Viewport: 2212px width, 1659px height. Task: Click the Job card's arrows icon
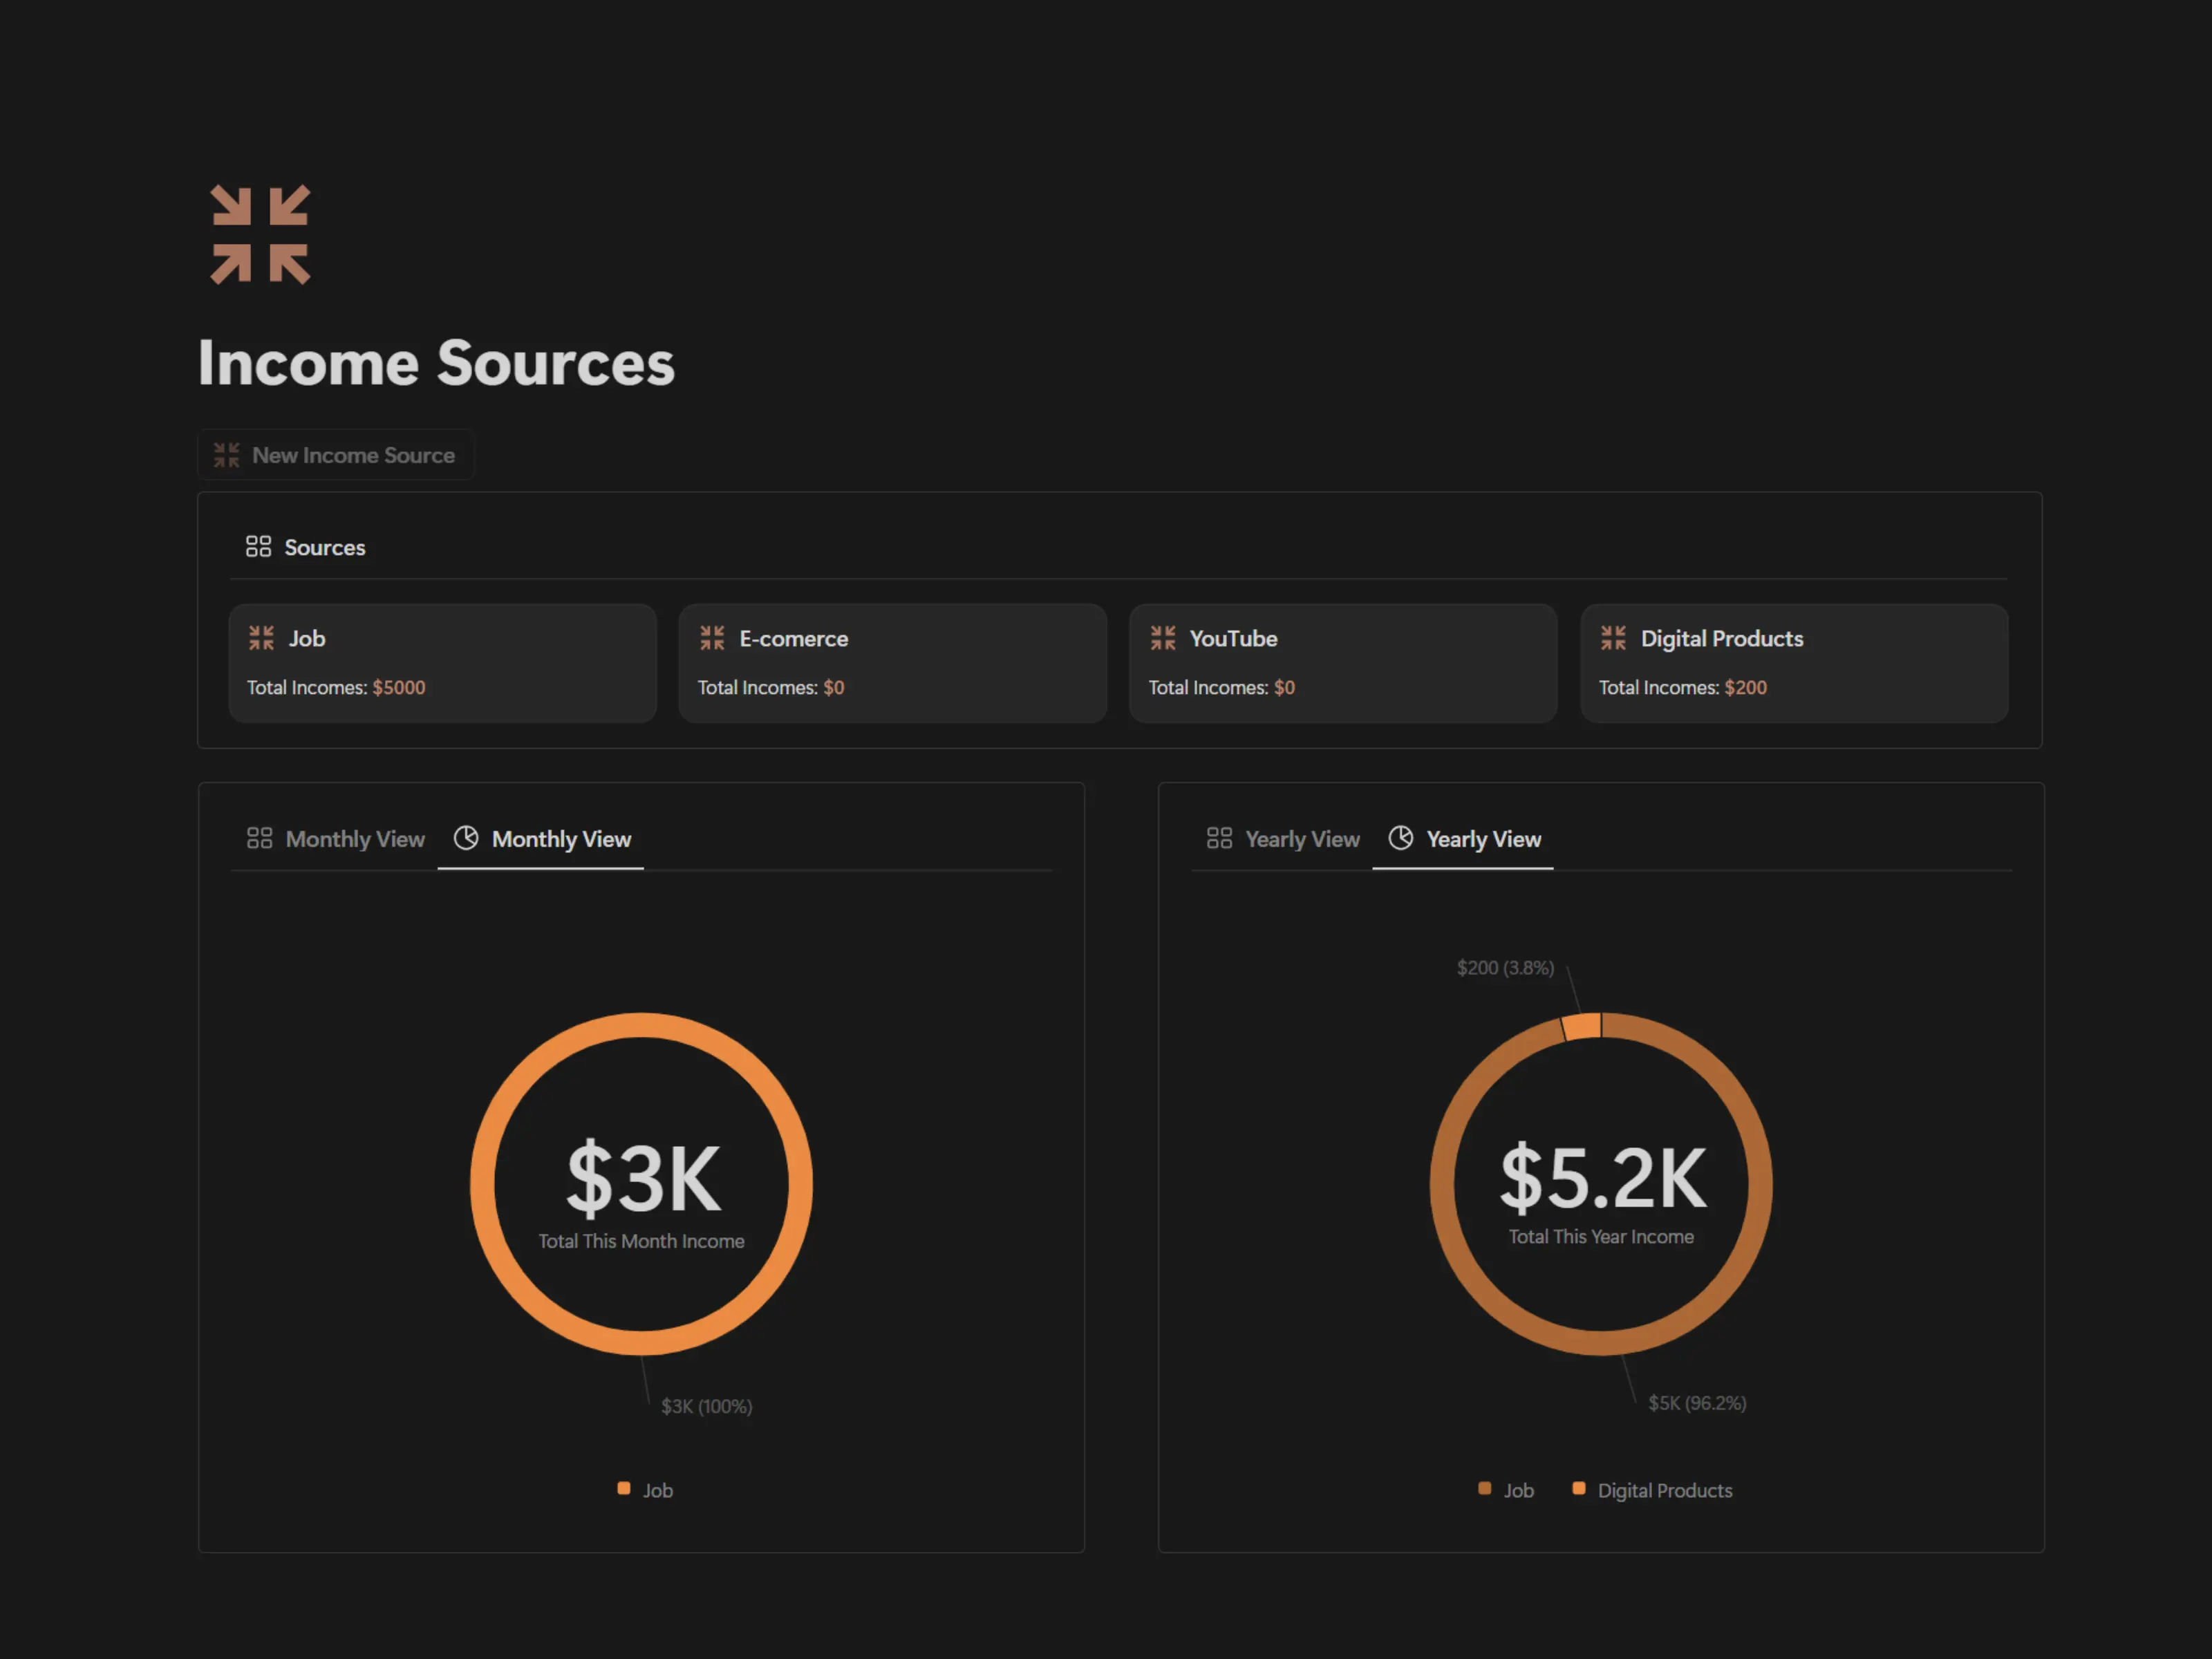[261, 638]
